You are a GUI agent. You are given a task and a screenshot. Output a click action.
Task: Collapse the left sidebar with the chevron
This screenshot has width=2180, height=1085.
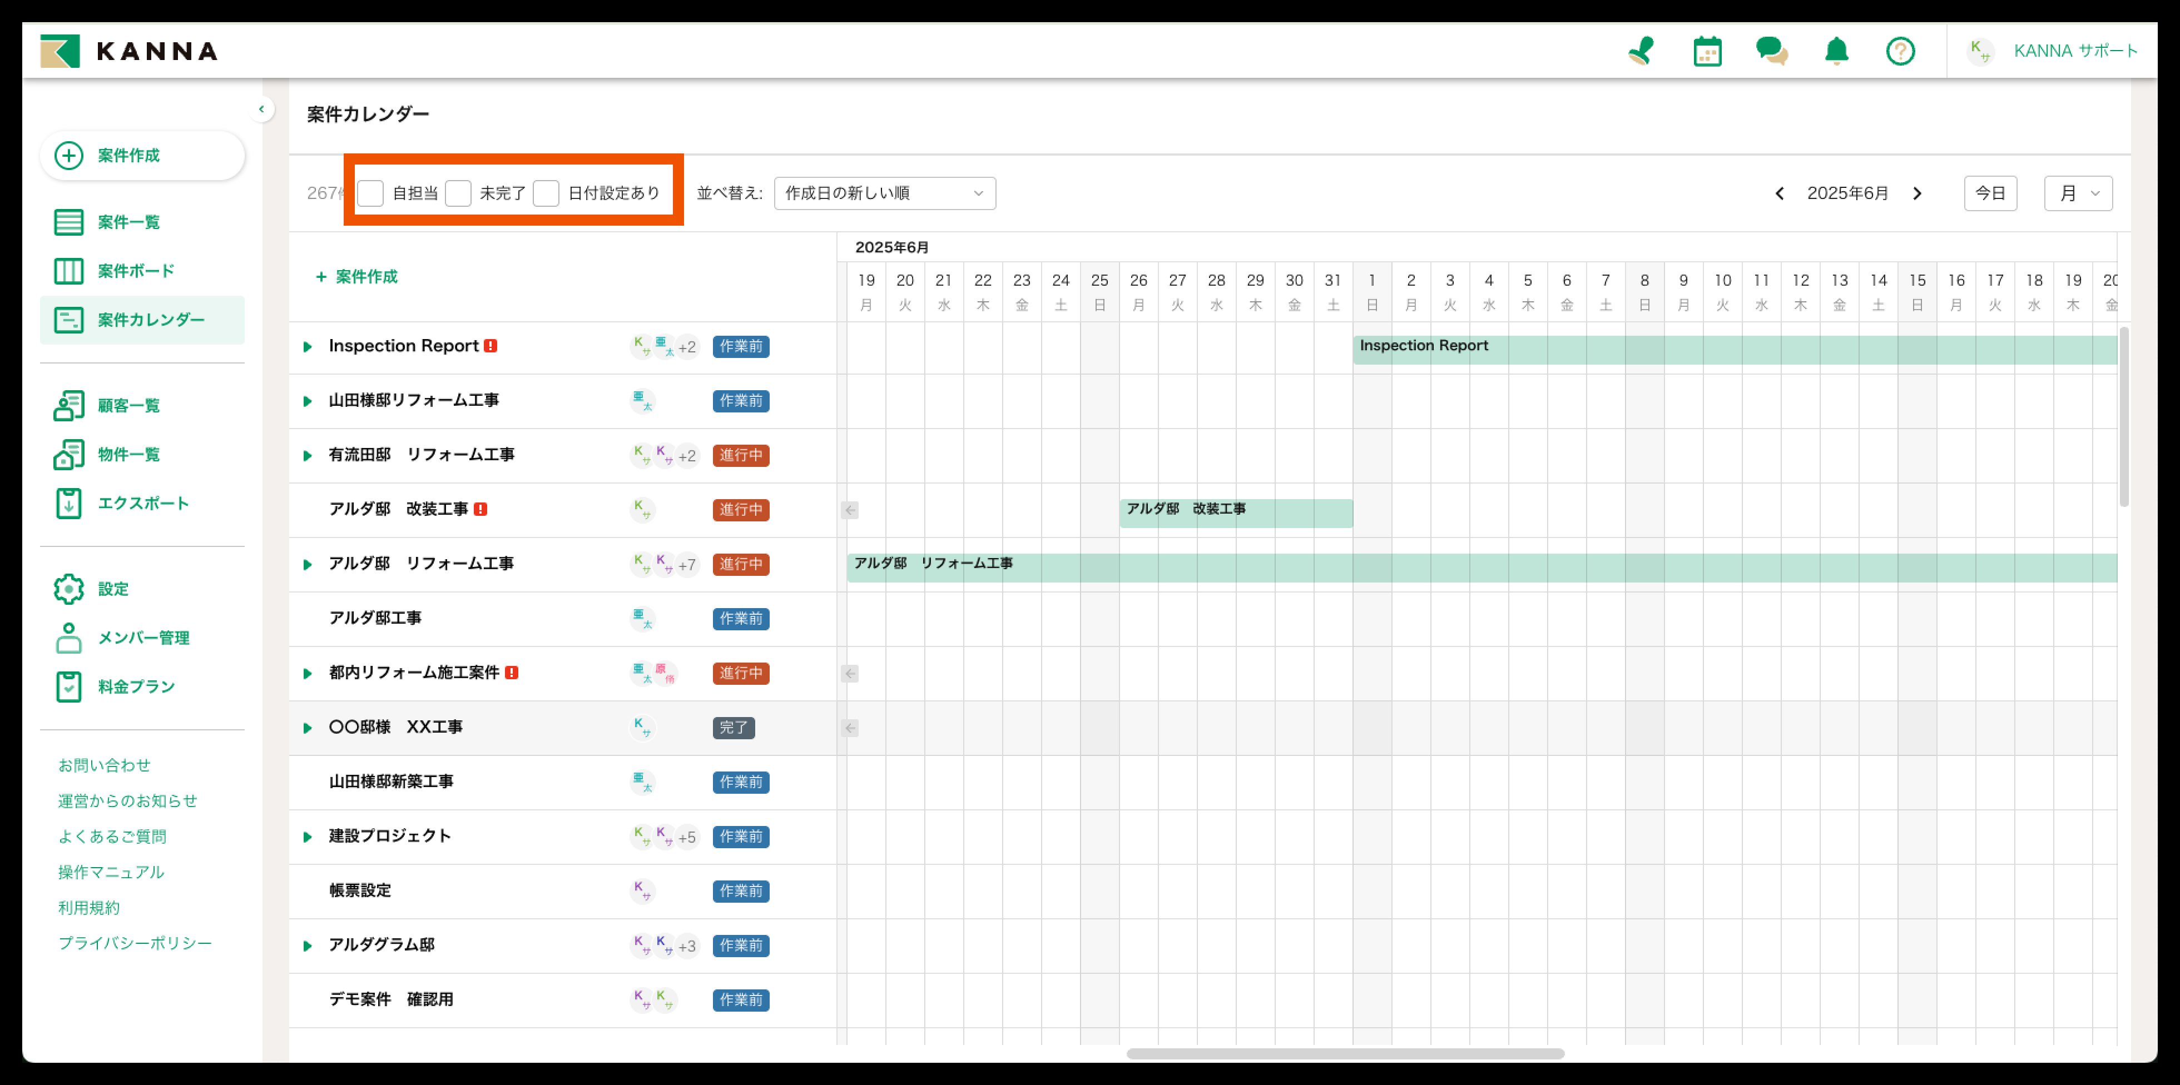[x=261, y=109]
